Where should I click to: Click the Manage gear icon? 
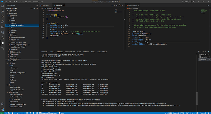[x=2, y=109]
